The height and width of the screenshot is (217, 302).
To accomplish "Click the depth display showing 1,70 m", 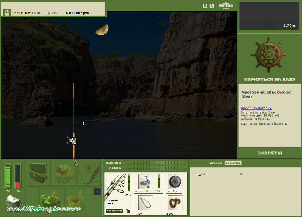I will [x=269, y=16].
